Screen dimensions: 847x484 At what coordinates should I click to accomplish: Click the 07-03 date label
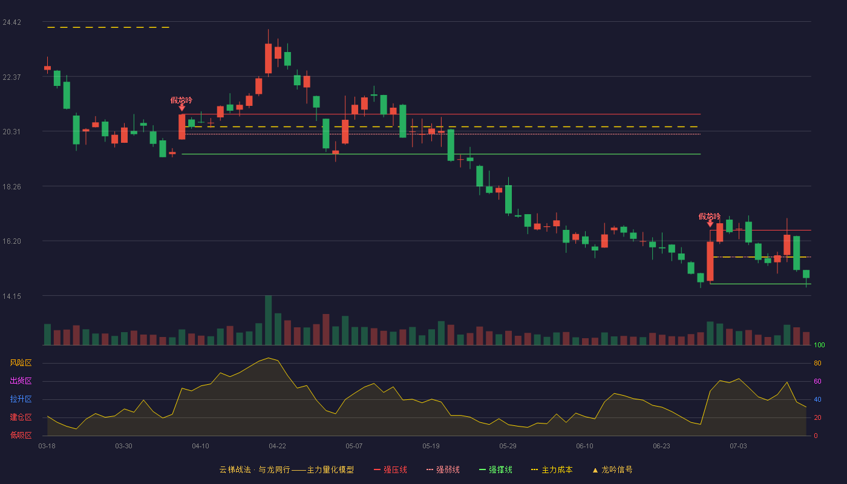[738, 446]
